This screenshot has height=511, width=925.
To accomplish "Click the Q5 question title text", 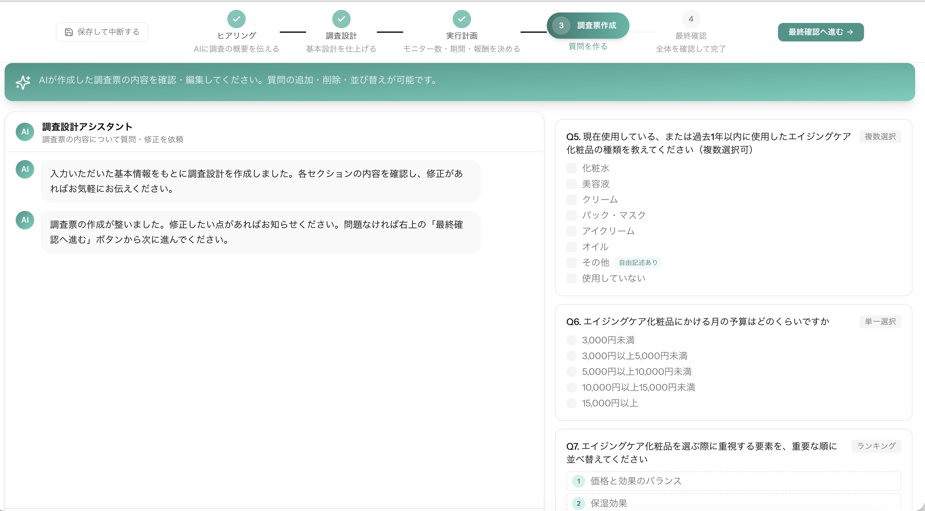I will point(709,143).
